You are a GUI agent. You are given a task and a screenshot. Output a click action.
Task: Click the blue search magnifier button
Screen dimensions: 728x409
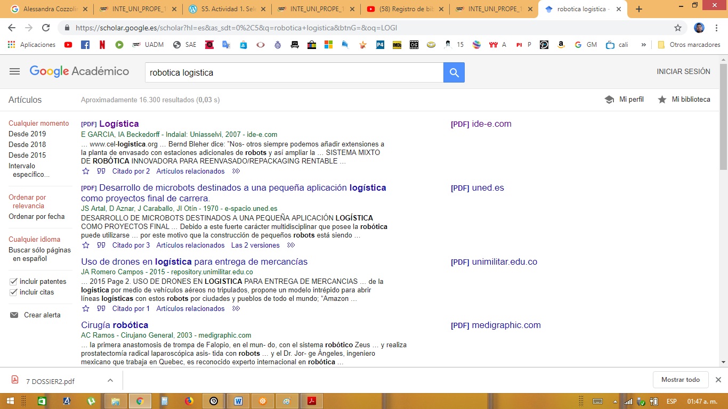pyautogui.click(x=454, y=72)
